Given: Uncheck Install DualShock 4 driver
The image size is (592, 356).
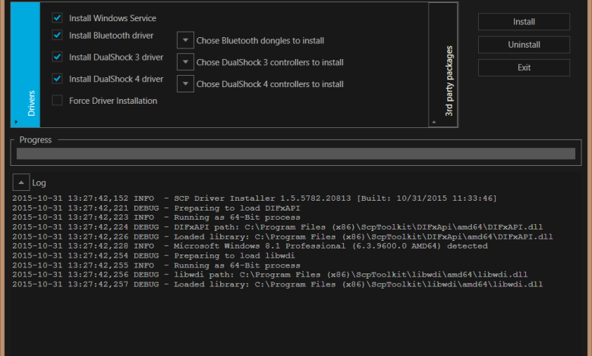Looking at the screenshot, I should [x=57, y=78].
